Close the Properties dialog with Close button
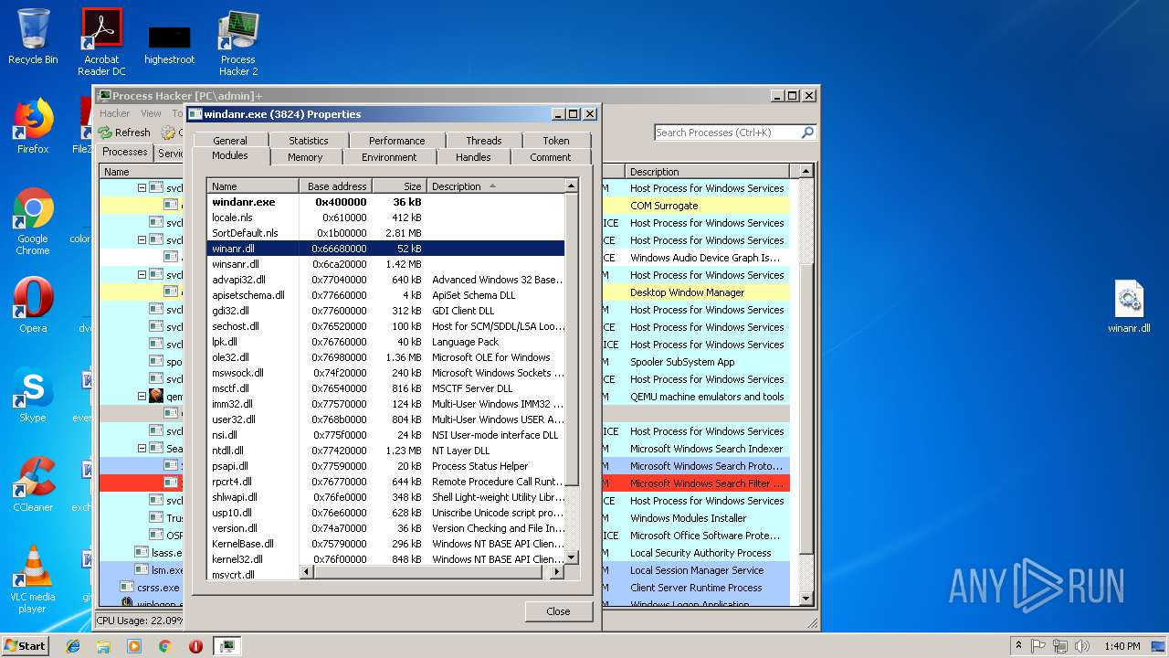The width and height of the screenshot is (1169, 658). (558, 611)
